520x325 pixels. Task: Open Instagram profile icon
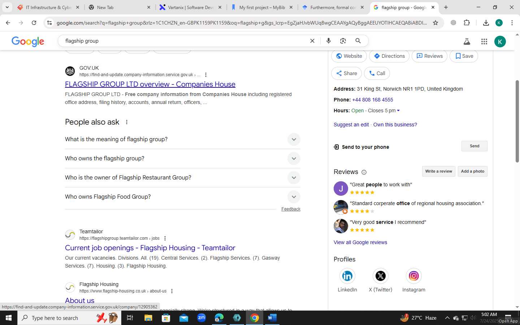[x=414, y=276]
